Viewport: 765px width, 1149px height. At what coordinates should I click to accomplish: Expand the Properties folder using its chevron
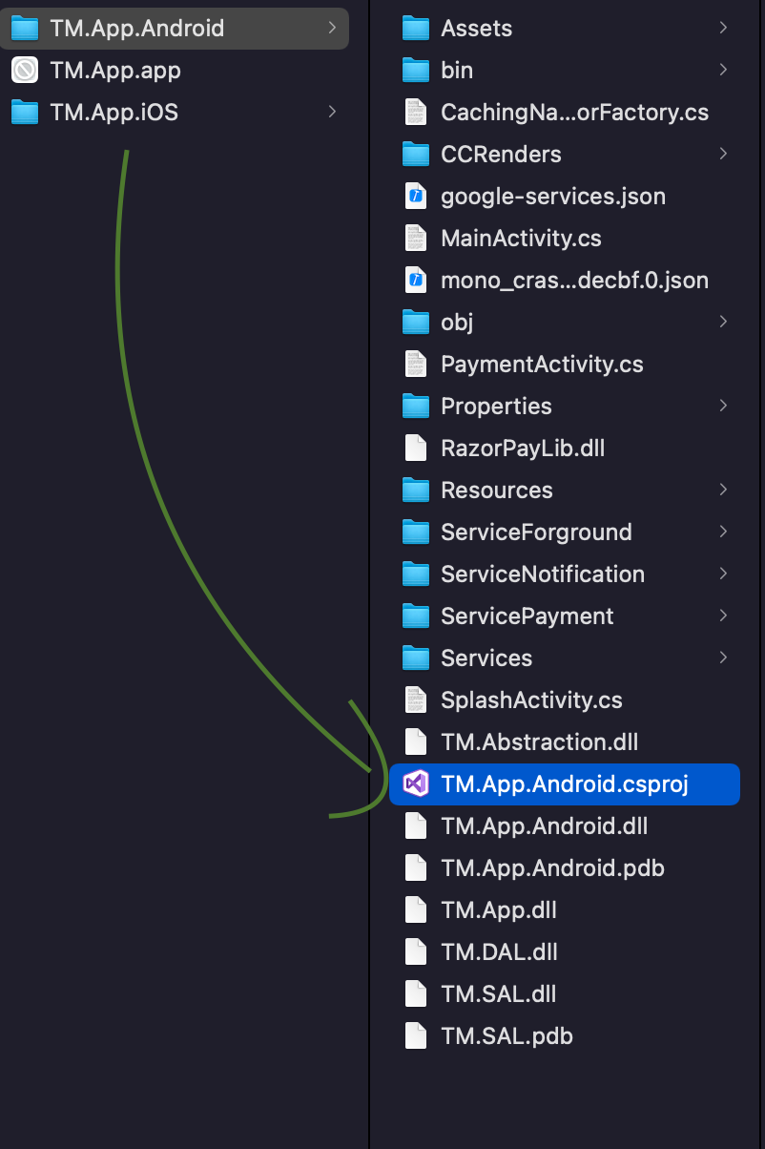coord(724,406)
